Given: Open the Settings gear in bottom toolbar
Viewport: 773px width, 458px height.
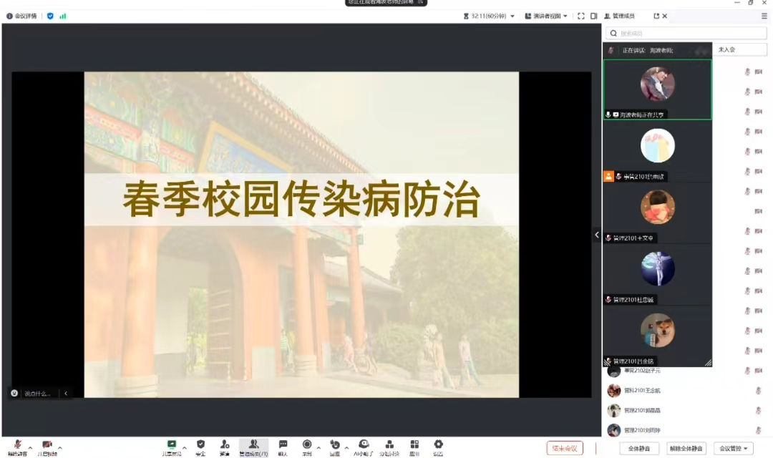Looking at the screenshot, I should (438, 446).
